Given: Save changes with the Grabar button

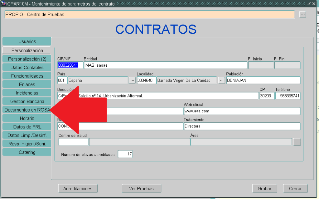Looking at the screenshot, I should pos(264,188).
